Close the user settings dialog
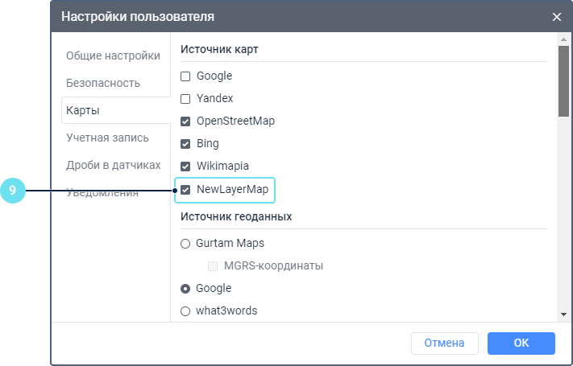This screenshot has width=573, height=366. point(556,16)
